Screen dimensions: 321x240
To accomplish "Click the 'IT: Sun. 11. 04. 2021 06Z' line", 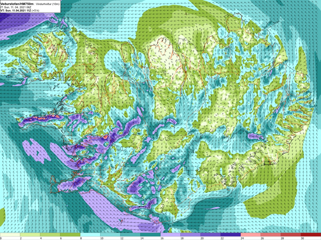I will 16,7.
